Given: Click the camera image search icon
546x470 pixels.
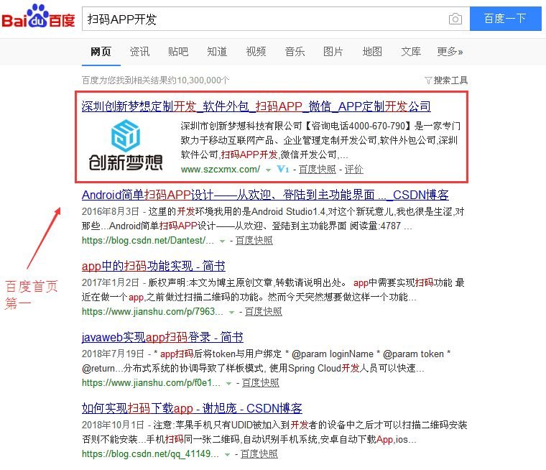Looking at the screenshot, I should click(x=455, y=19).
